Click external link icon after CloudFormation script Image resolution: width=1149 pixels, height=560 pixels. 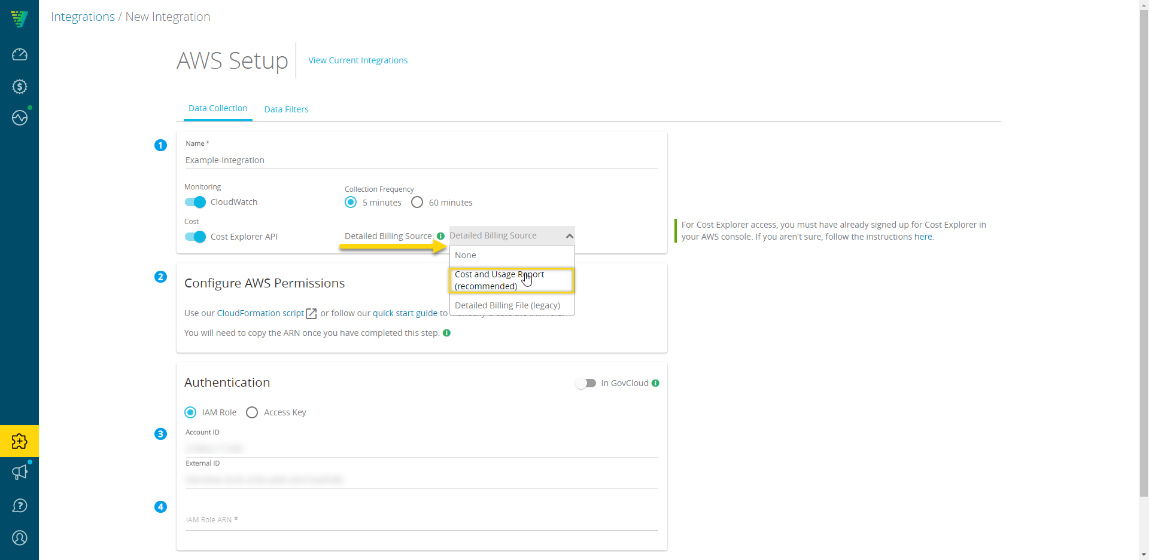point(311,314)
